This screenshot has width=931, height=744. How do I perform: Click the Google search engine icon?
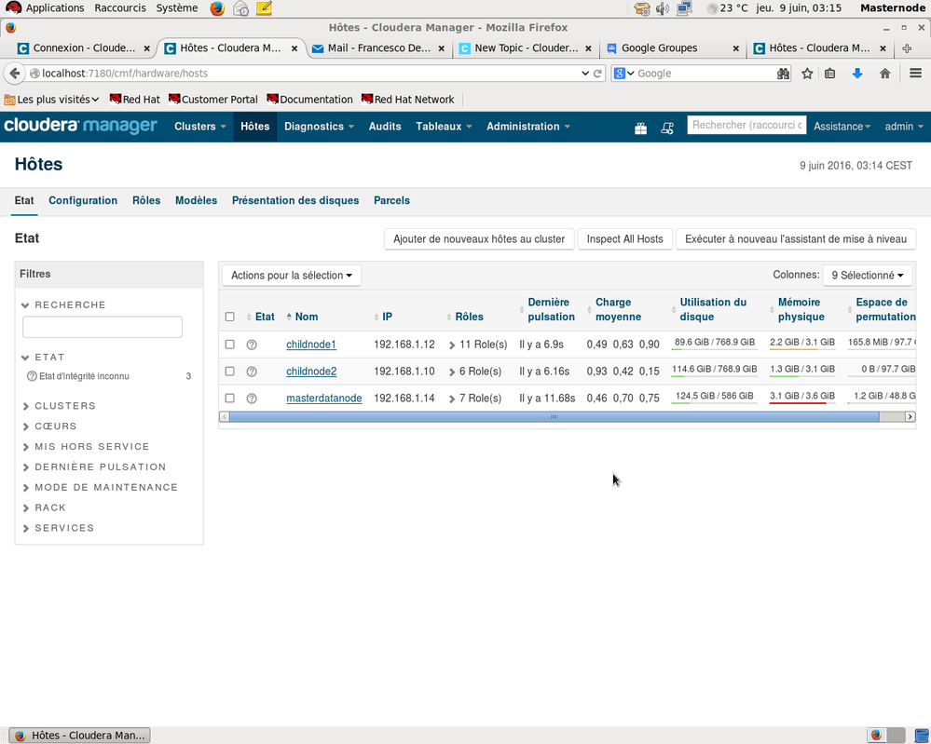(x=620, y=74)
